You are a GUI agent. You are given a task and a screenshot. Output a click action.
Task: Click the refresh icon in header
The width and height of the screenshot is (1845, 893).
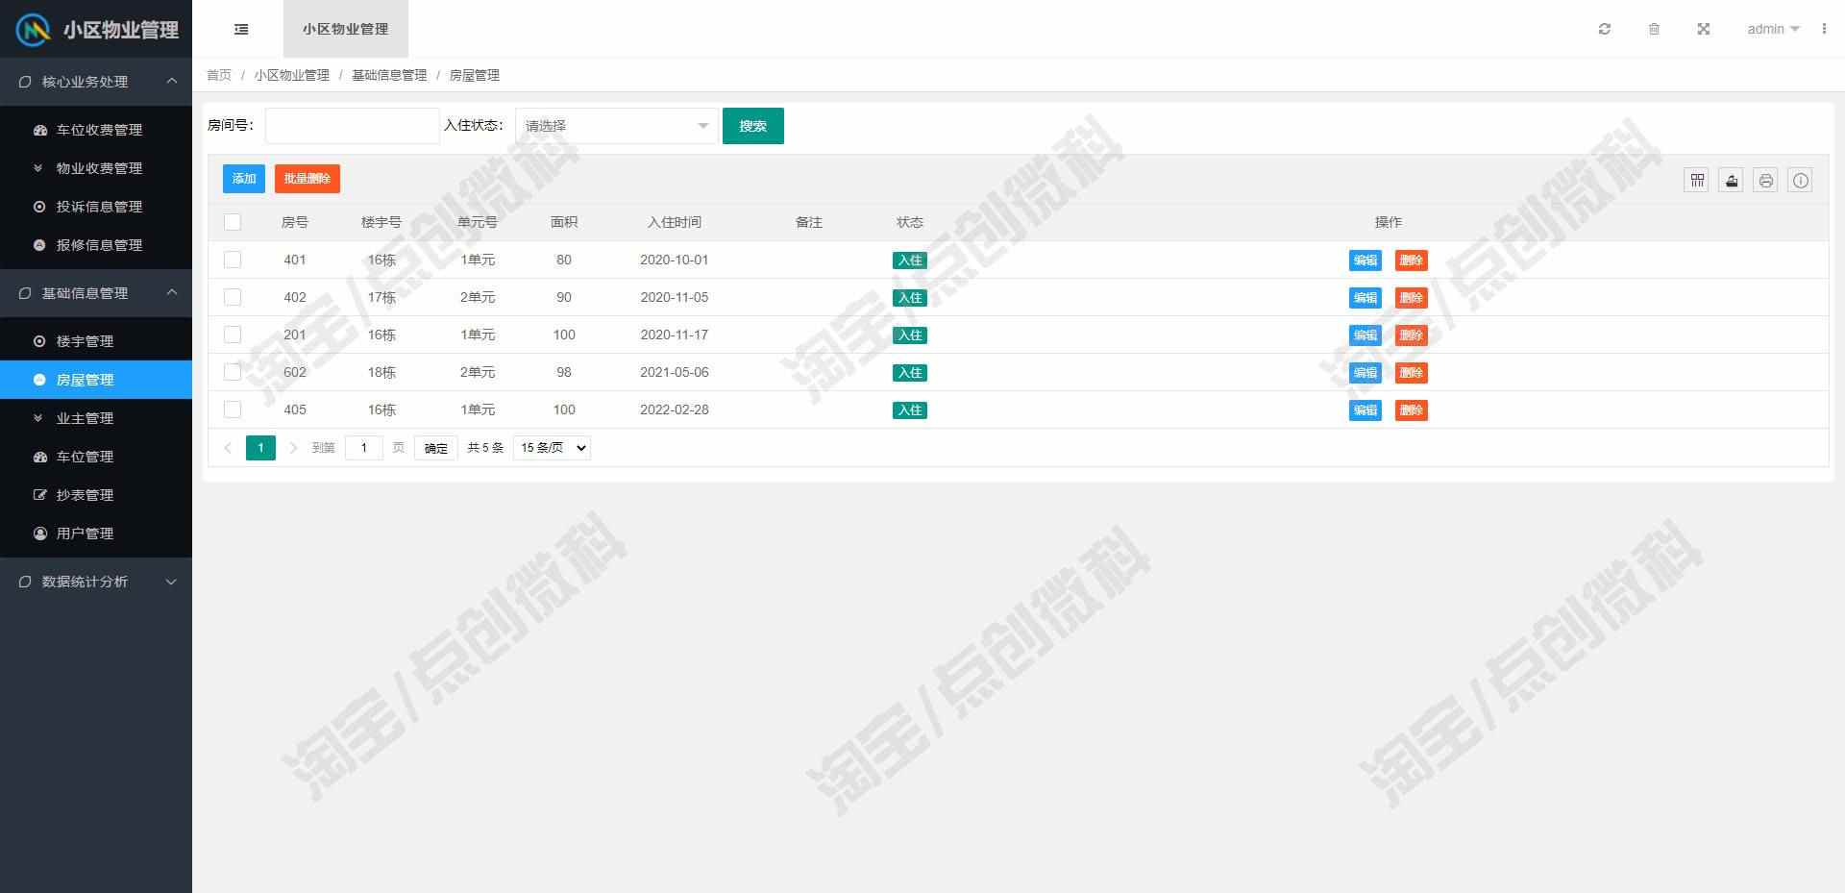1605,29
